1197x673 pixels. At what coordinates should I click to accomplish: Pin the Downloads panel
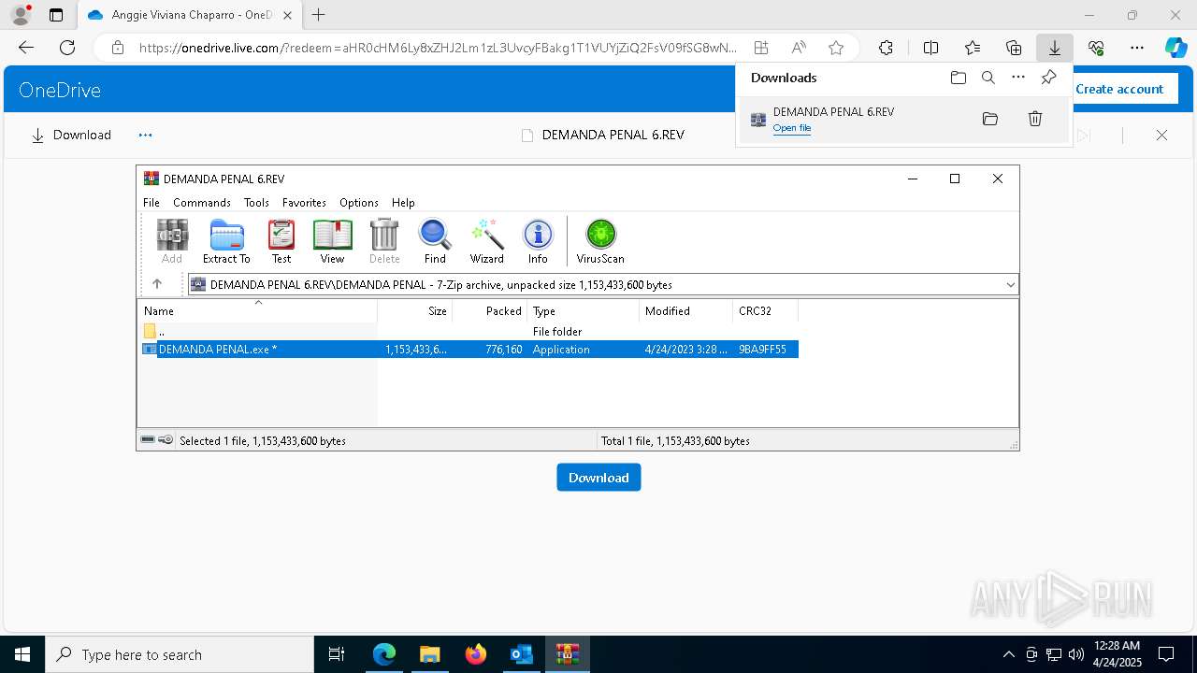click(1048, 78)
